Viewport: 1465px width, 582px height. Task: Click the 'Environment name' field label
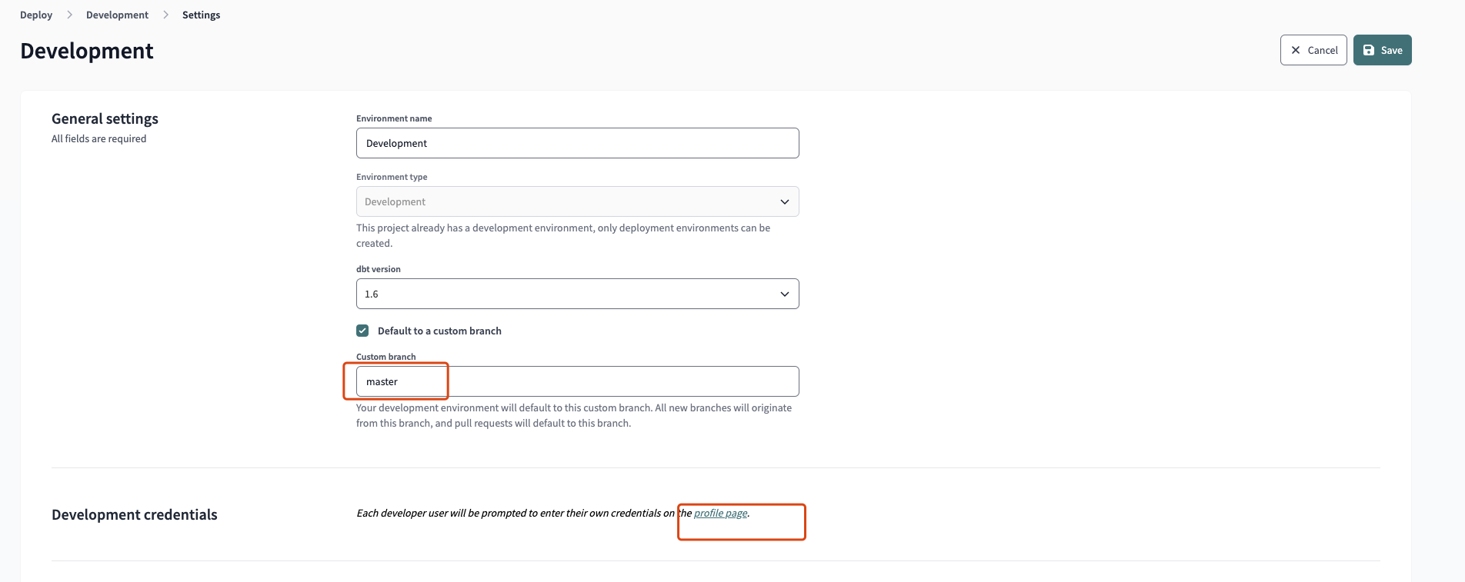(x=394, y=118)
